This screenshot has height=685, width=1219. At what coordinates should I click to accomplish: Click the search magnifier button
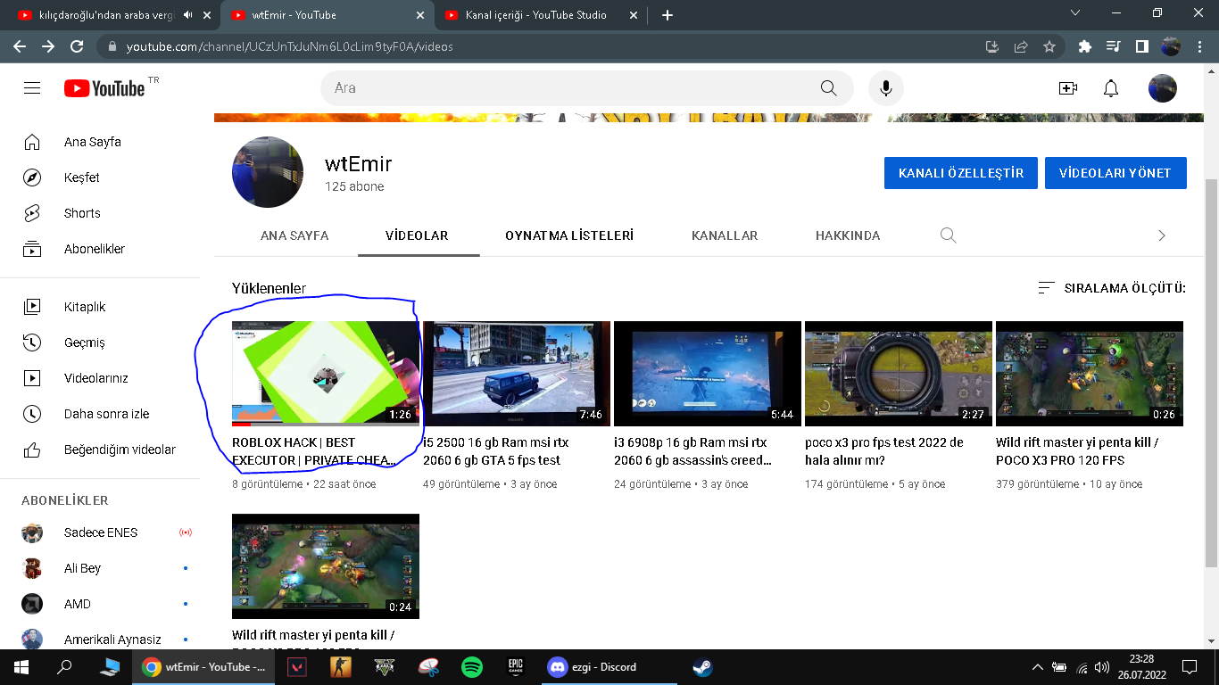click(828, 88)
